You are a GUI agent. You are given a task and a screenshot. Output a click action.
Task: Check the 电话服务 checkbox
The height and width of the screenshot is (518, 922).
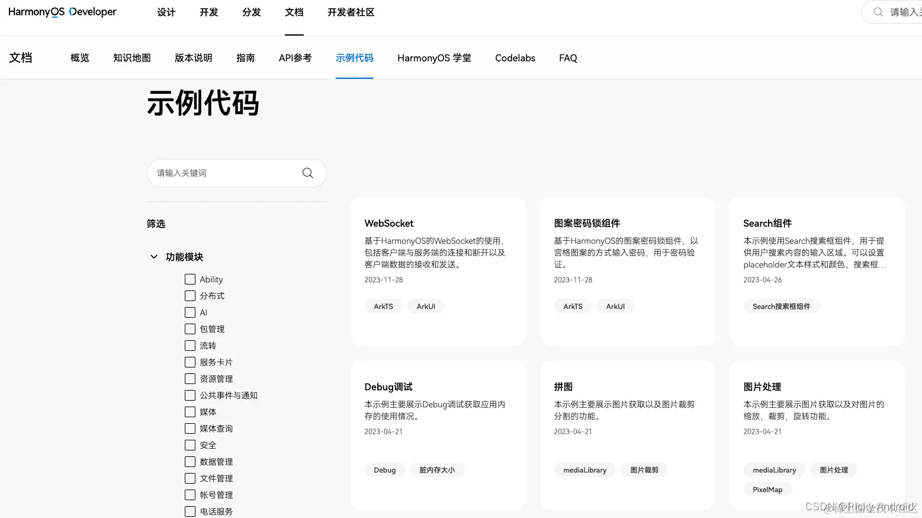tap(190, 511)
